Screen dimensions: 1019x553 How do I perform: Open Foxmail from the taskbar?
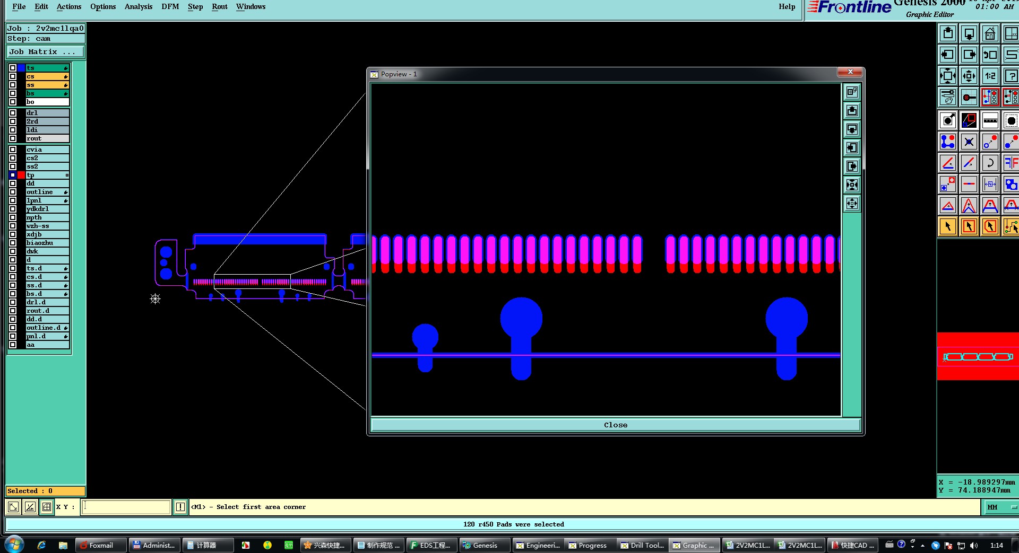pos(101,545)
